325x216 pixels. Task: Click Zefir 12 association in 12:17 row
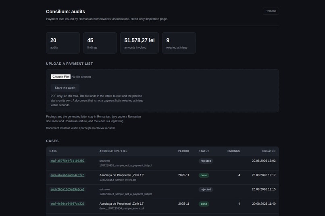tap(122, 175)
